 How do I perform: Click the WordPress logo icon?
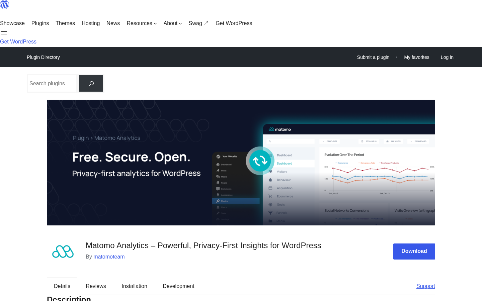pyautogui.click(x=4, y=4)
